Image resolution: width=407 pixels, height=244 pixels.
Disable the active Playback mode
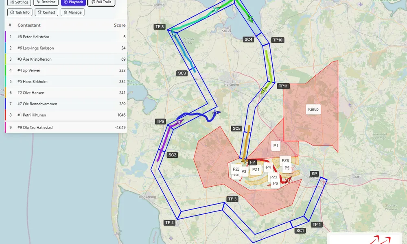click(73, 2)
